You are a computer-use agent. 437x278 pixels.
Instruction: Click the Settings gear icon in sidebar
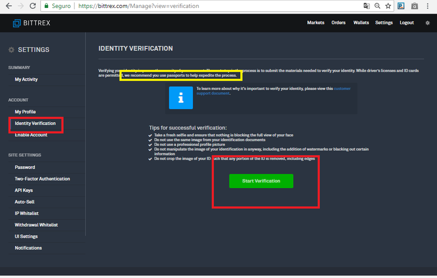point(11,50)
